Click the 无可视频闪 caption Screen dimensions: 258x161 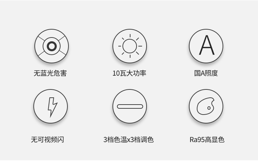click(47, 140)
